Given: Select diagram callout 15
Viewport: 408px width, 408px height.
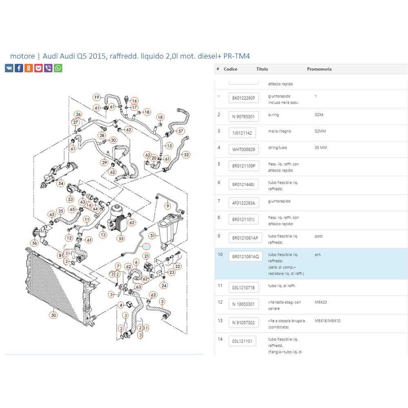Looking at the screenshot, I should tap(169, 146).
